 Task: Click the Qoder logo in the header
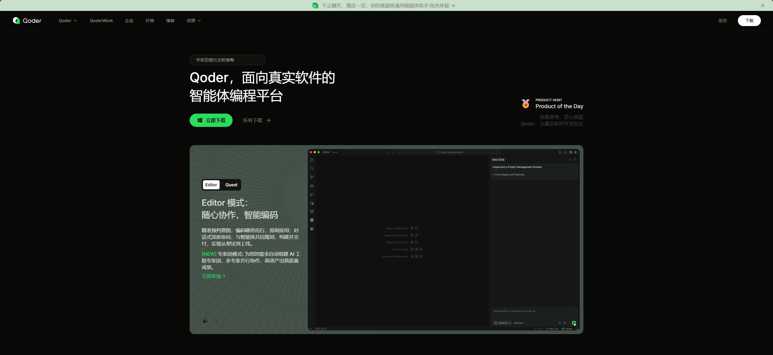(x=27, y=21)
